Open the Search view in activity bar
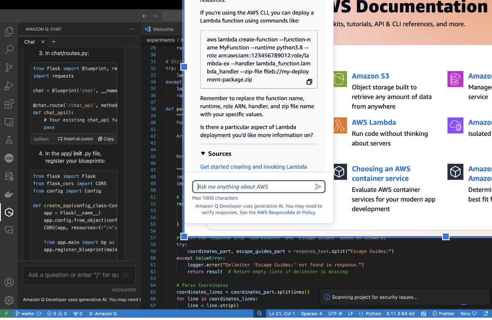492x320 pixels. pyautogui.click(x=9, y=49)
